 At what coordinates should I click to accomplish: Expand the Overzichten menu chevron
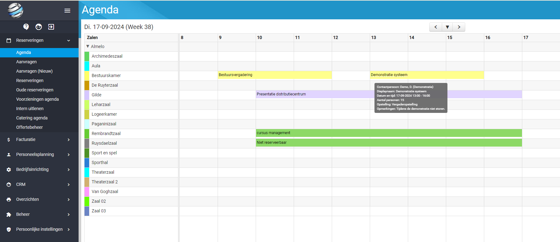click(x=69, y=200)
